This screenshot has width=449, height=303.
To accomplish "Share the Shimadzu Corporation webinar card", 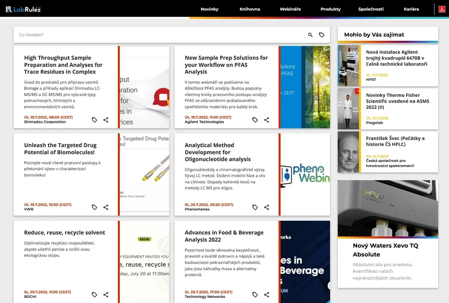I will (x=106, y=120).
